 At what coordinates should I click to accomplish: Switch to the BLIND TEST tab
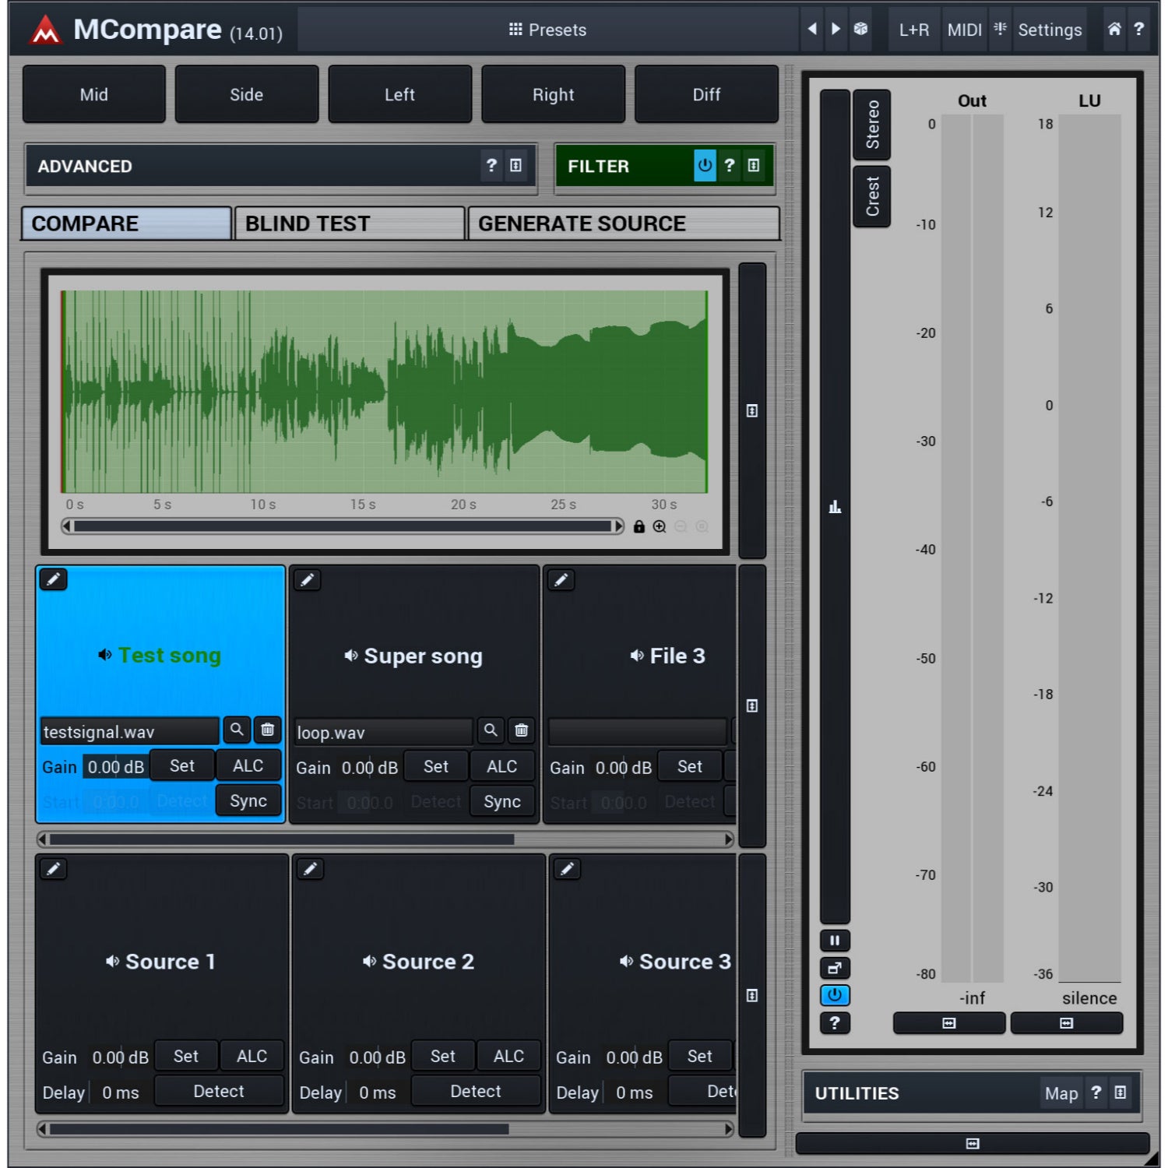350,223
